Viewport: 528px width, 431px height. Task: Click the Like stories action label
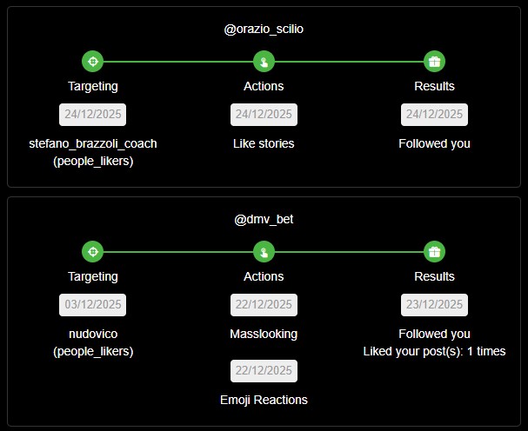click(264, 143)
